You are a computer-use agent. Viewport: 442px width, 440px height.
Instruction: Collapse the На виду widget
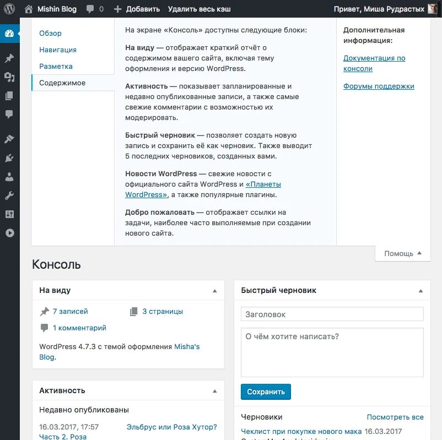(215, 291)
